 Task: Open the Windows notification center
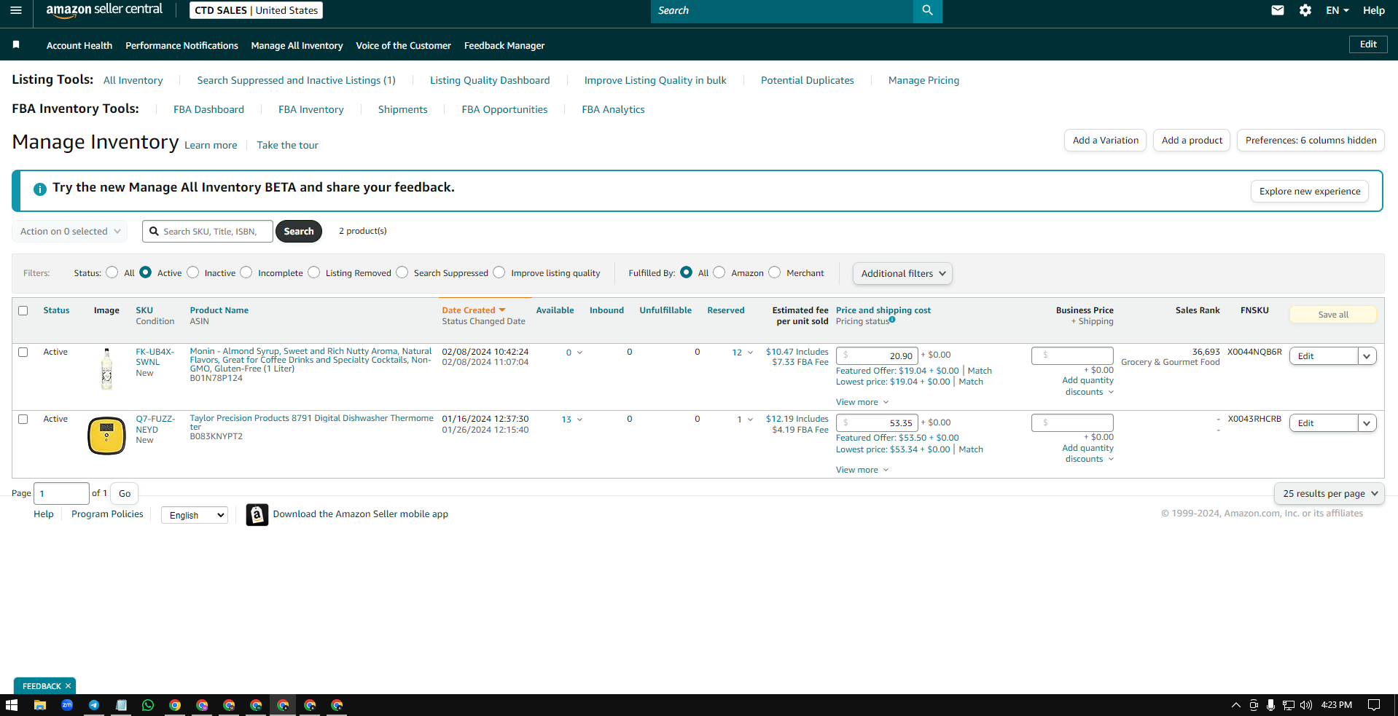click(x=1374, y=705)
